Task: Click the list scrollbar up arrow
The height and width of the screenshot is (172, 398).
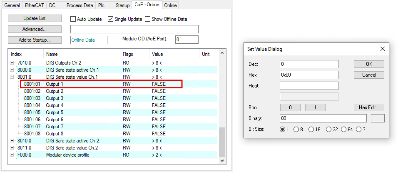Action: 222,53
